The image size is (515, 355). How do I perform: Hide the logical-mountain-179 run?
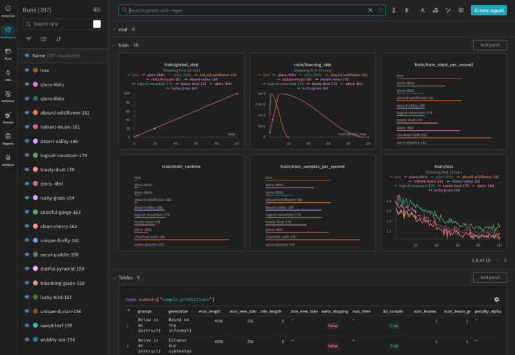point(27,155)
